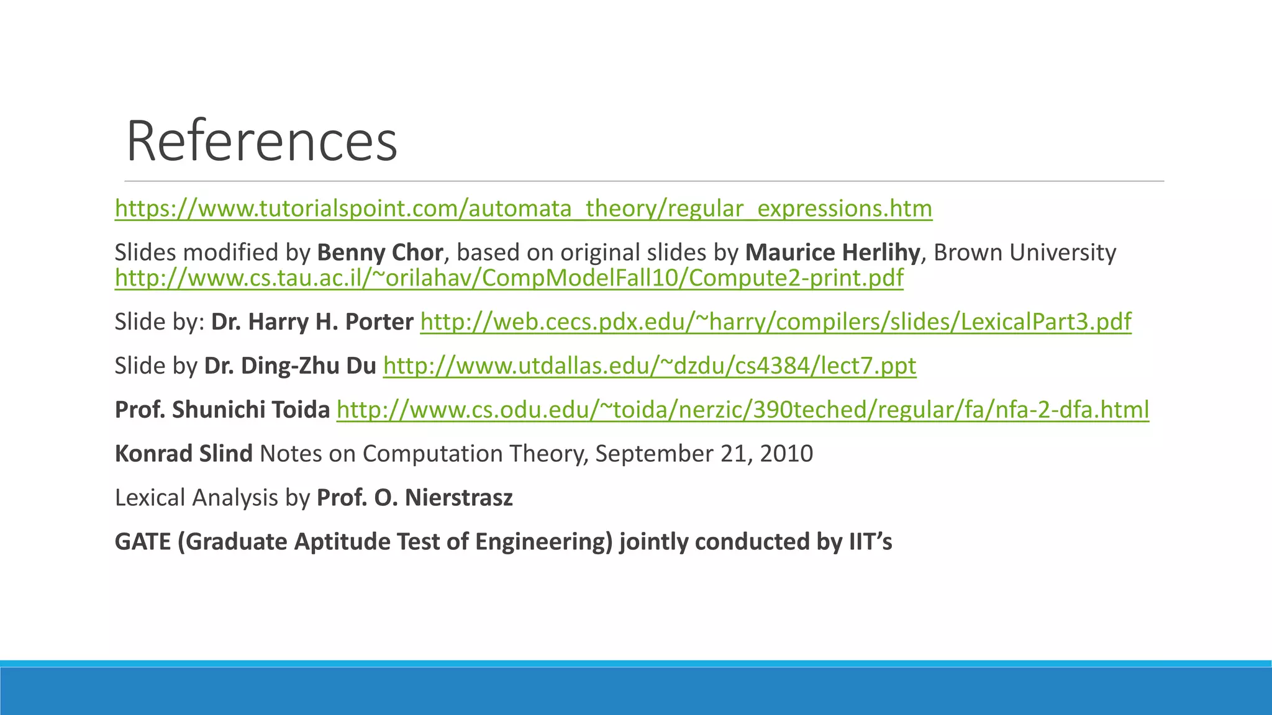The image size is (1272, 715).
Task: Click the Brown University text
Action: 1025,253
